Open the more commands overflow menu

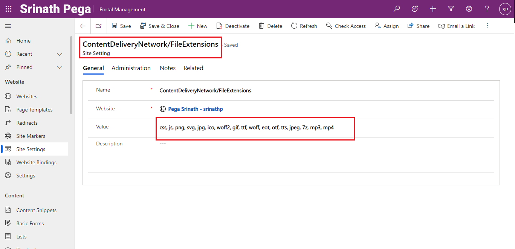pos(487,26)
